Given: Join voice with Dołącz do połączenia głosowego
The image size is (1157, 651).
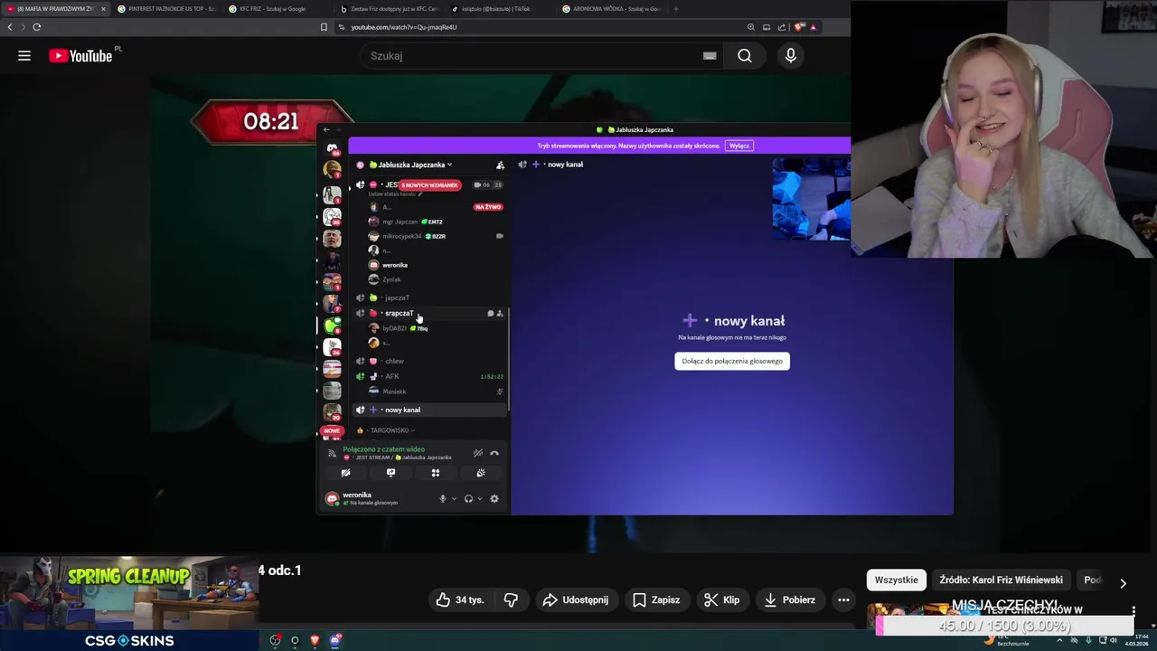Looking at the screenshot, I should 732,361.
